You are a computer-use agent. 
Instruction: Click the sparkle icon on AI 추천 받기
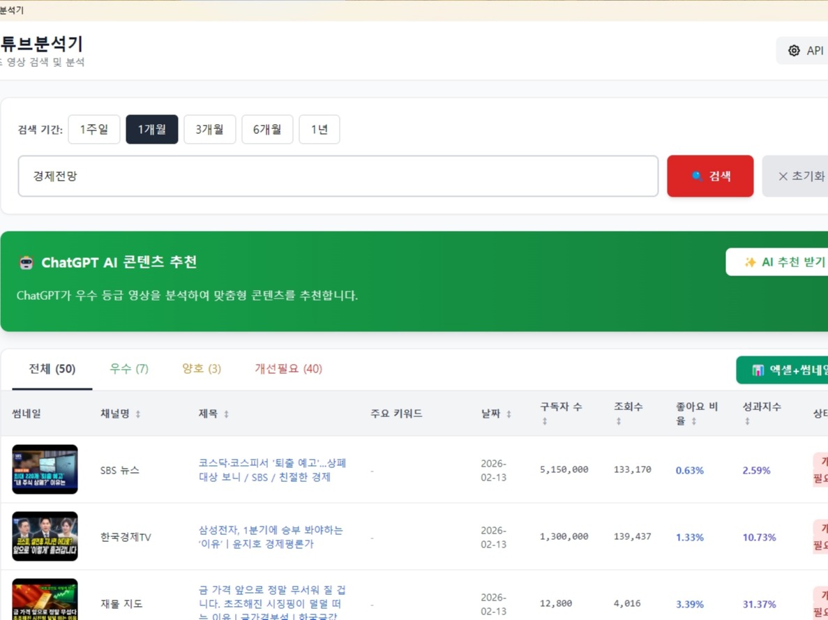(751, 262)
